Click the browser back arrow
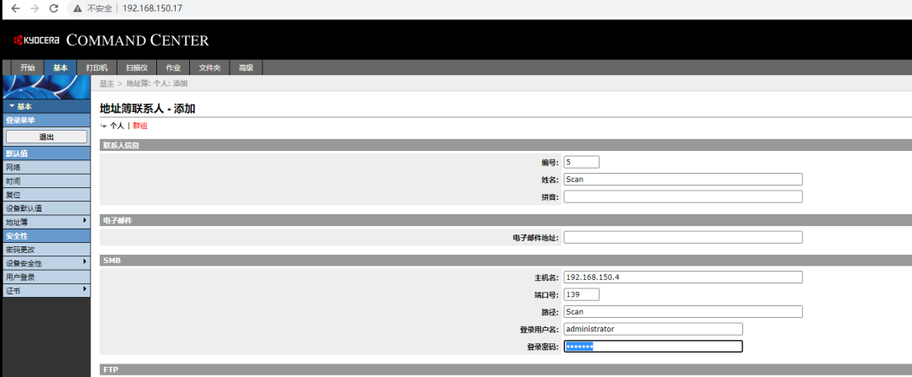The width and height of the screenshot is (912, 377). click(x=16, y=8)
